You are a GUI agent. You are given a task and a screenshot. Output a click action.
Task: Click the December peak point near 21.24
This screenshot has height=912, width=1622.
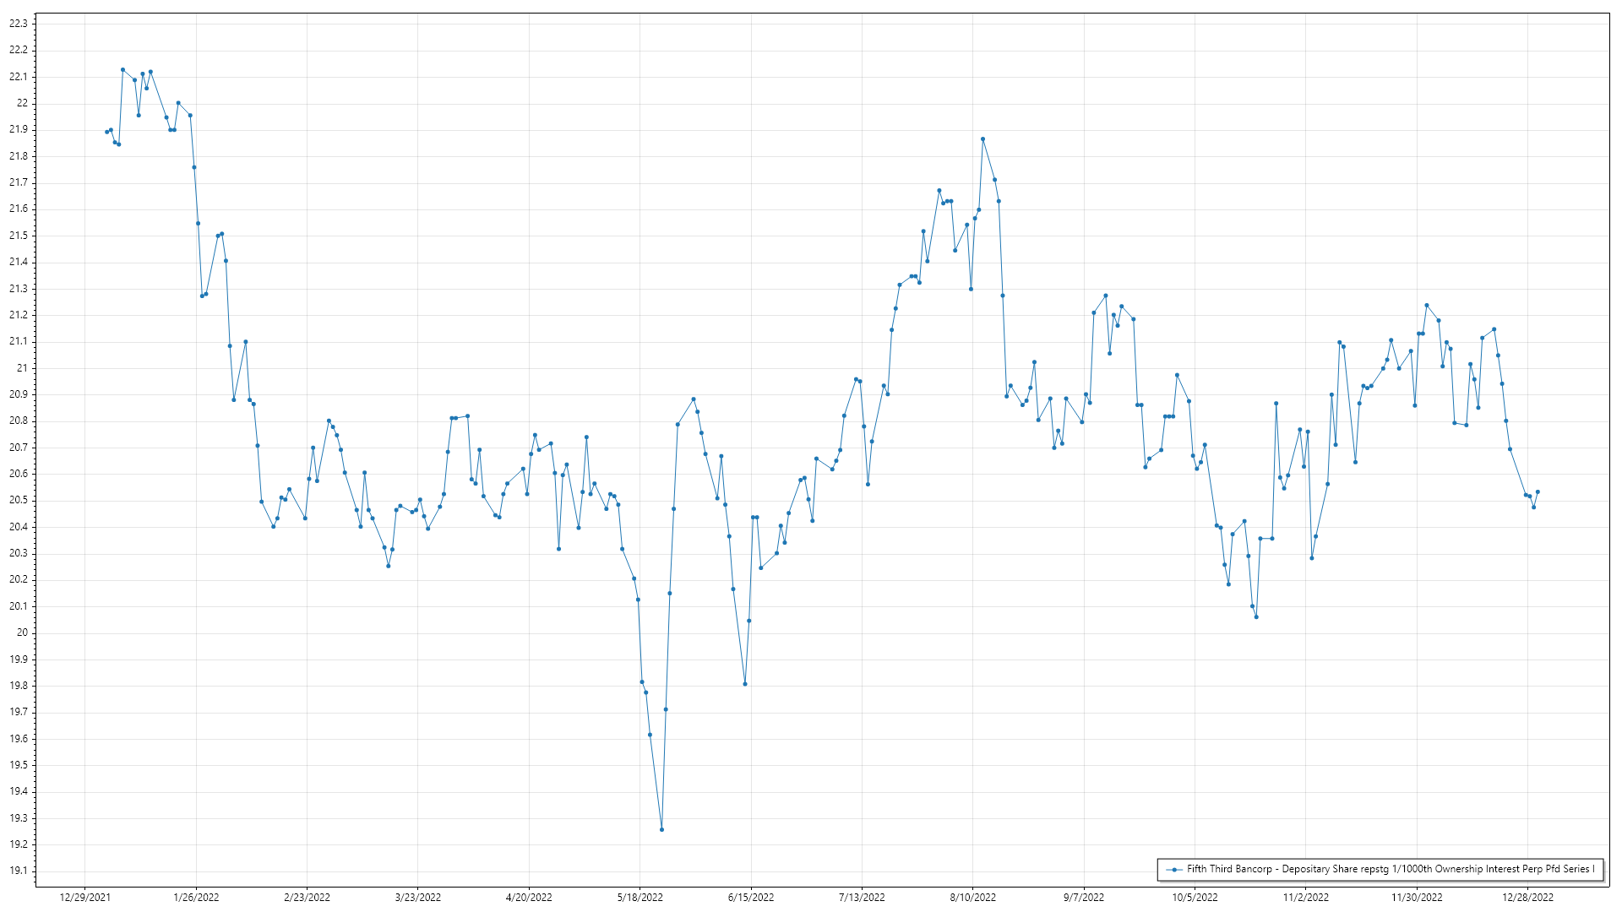coord(1426,306)
